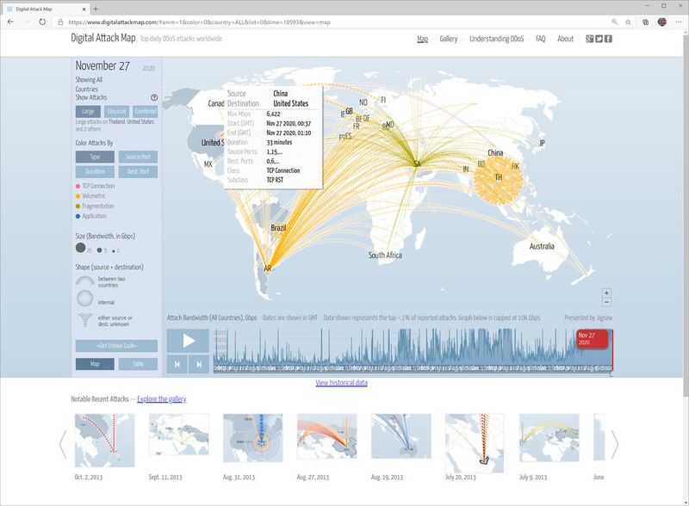Open help question mark next to Show Attacks

[x=154, y=97]
